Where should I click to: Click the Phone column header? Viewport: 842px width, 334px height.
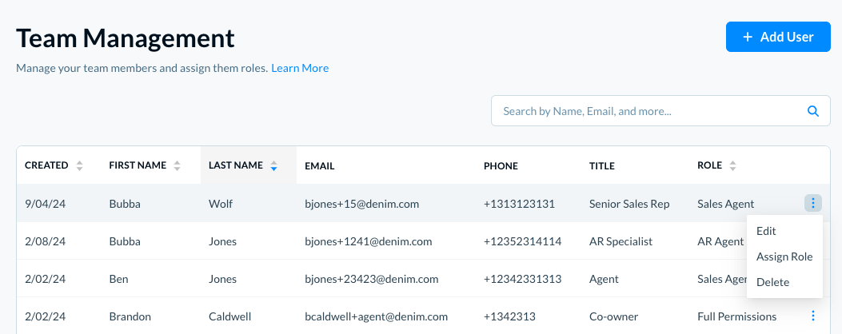click(501, 166)
